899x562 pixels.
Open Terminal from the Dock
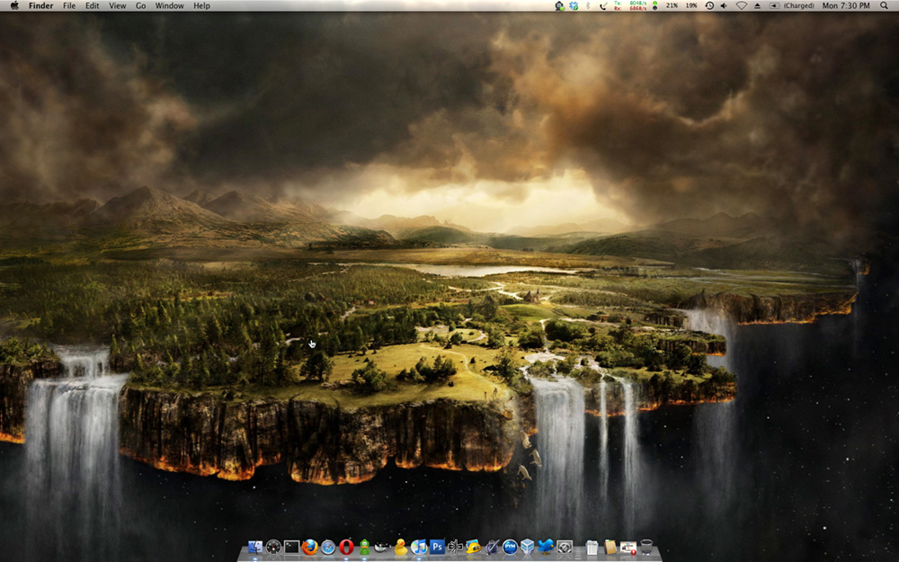pyautogui.click(x=292, y=547)
